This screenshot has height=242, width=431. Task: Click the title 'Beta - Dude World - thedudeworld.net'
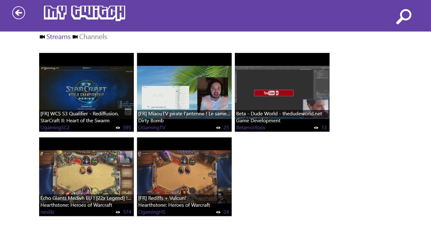(x=279, y=113)
